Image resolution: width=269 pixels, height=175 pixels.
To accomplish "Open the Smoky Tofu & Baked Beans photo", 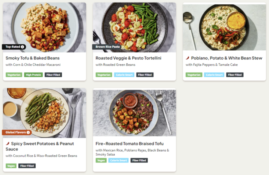I will pyautogui.click(x=44, y=26).
